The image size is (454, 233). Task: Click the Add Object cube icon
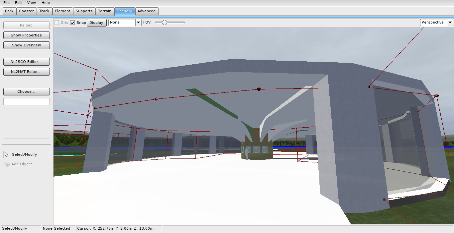(x=7, y=164)
